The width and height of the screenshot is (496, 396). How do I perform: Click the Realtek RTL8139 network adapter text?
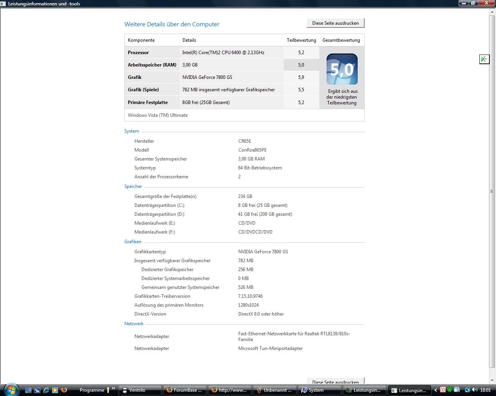(294, 336)
